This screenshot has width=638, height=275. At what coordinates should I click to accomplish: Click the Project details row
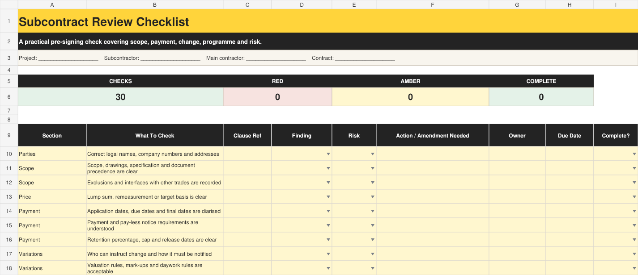pos(328,58)
